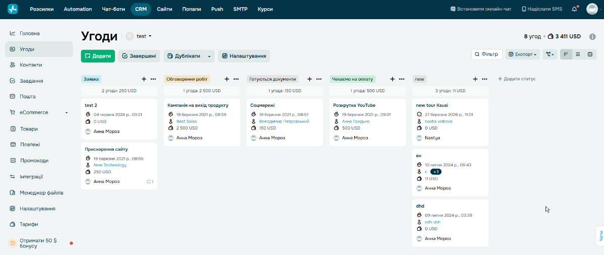Click the green Додати button
The image size is (604, 255).
pos(98,56)
